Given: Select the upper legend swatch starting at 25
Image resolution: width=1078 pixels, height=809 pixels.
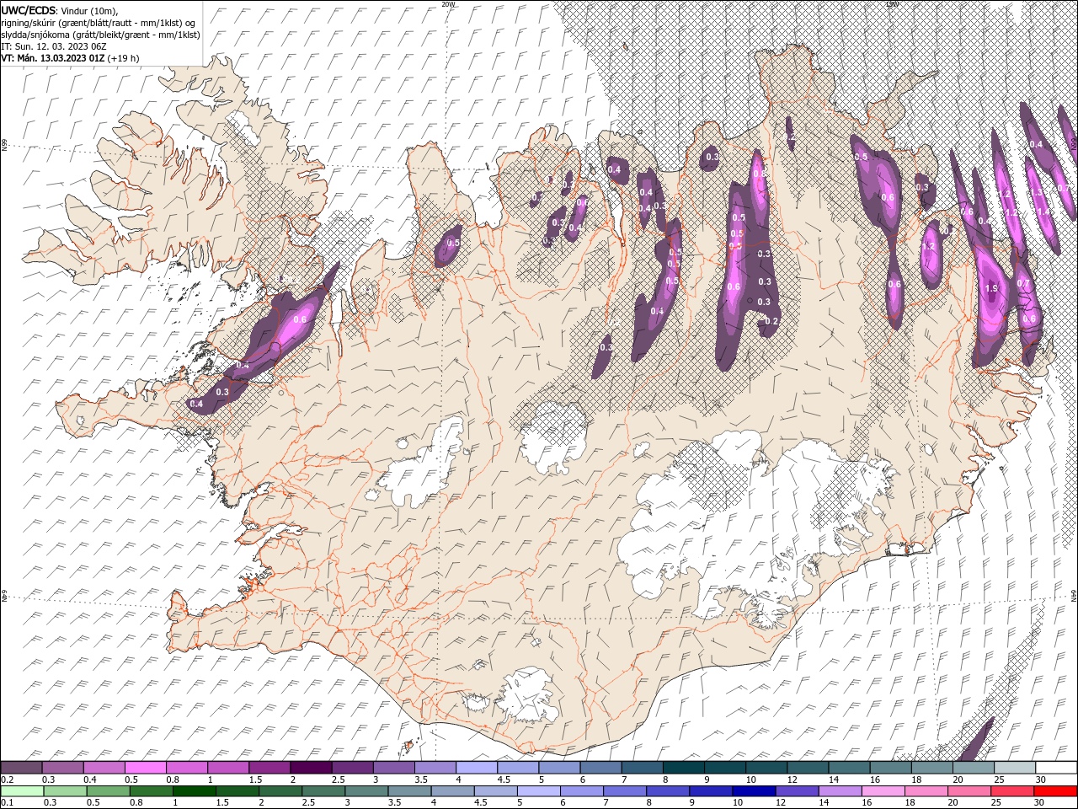Looking at the screenshot, I should tap(1013, 768).
